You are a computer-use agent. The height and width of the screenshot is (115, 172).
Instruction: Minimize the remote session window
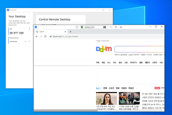pos(150,27)
